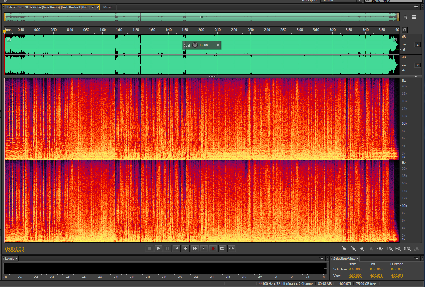
Task: Click Zoom Out Time icon
Action: (371, 249)
